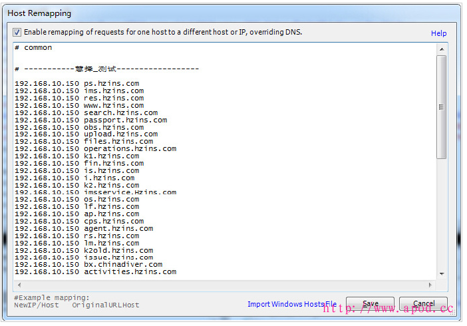The height and width of the screenshot is (326, 467).
Task: Open the Help link
Action: coord(438,33)
